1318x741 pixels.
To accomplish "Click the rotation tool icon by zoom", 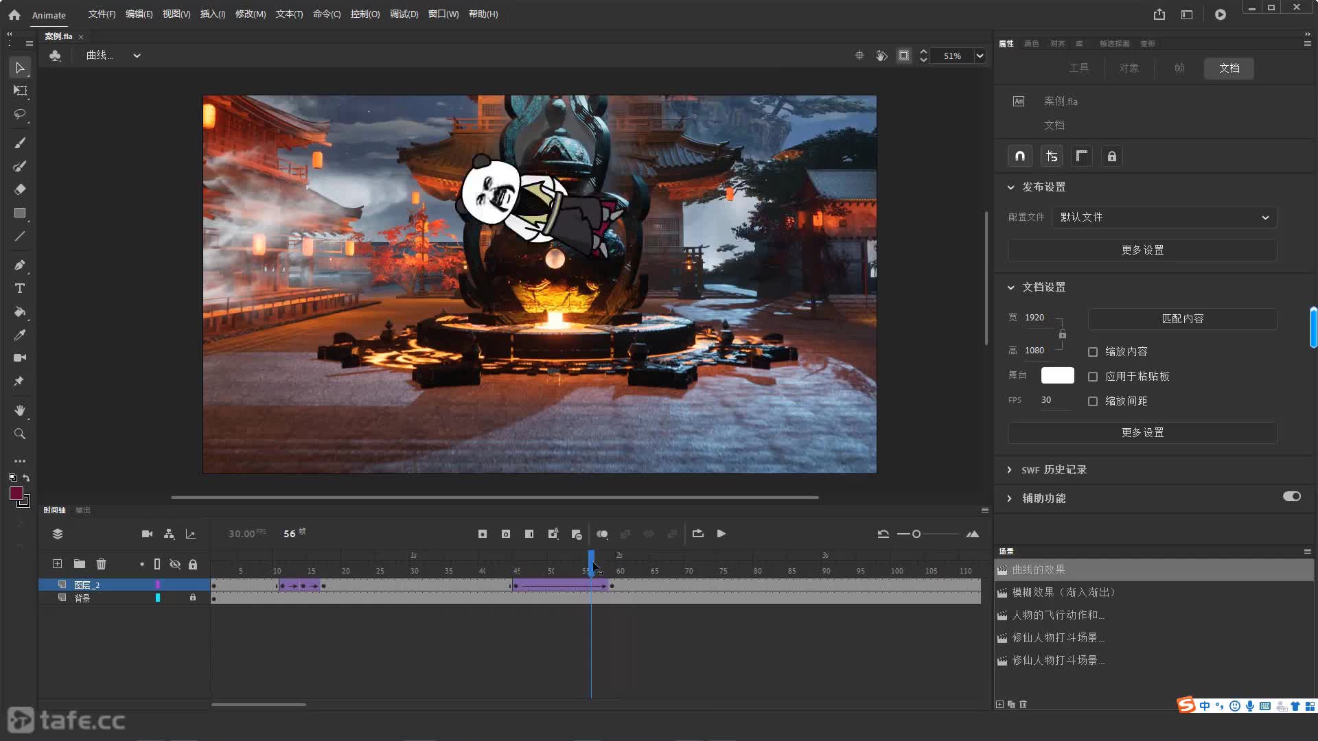I will [882, 56].
